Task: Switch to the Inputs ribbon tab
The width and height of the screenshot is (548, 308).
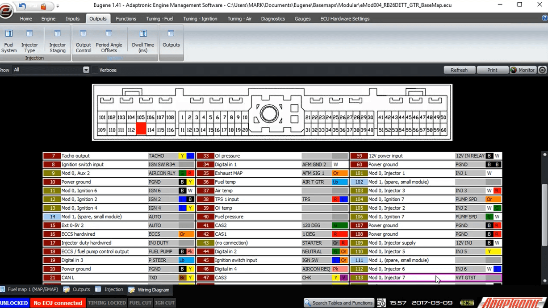Action: click(72, 19)
